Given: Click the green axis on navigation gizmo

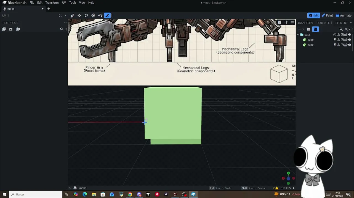Looking at the screenshot, I should (288, 173).
